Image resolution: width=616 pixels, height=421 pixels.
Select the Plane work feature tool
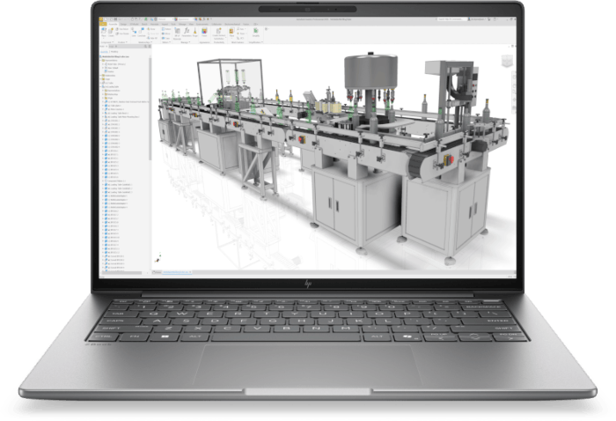(231, 33)
